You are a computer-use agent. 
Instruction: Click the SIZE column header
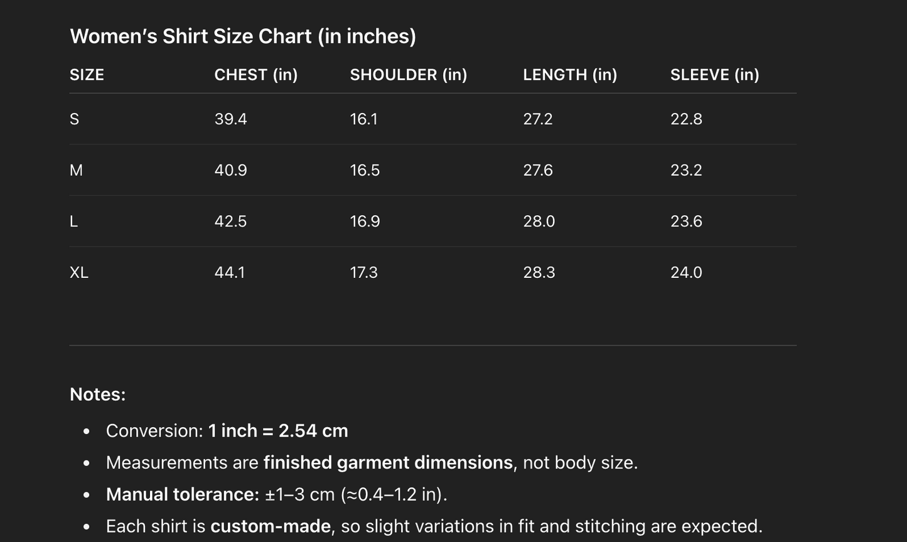[x=87, y=75]
